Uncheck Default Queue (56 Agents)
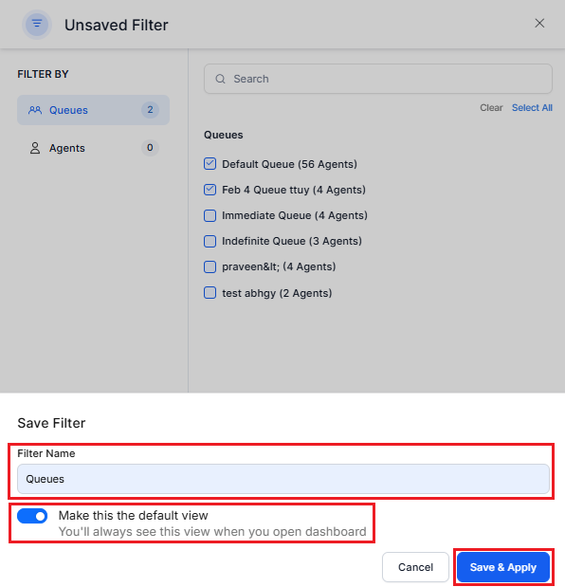 pyautogui.click(x=210, y=164)
